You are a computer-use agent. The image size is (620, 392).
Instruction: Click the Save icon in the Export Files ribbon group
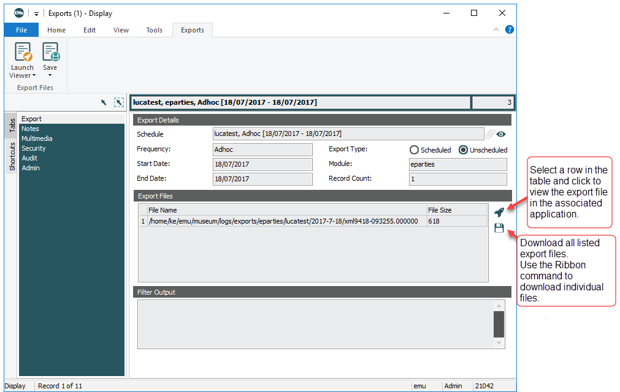pyautogui.click(x=50, y=52)
